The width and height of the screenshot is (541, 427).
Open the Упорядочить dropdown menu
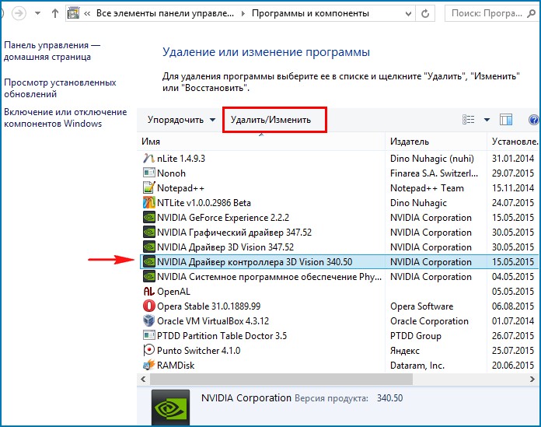coord(181,120)
